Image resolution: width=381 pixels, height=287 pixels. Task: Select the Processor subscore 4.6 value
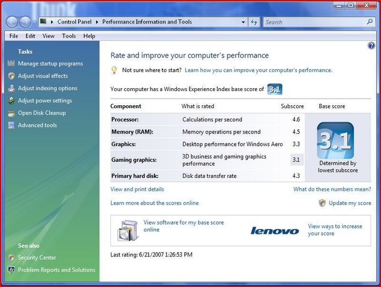296,119
